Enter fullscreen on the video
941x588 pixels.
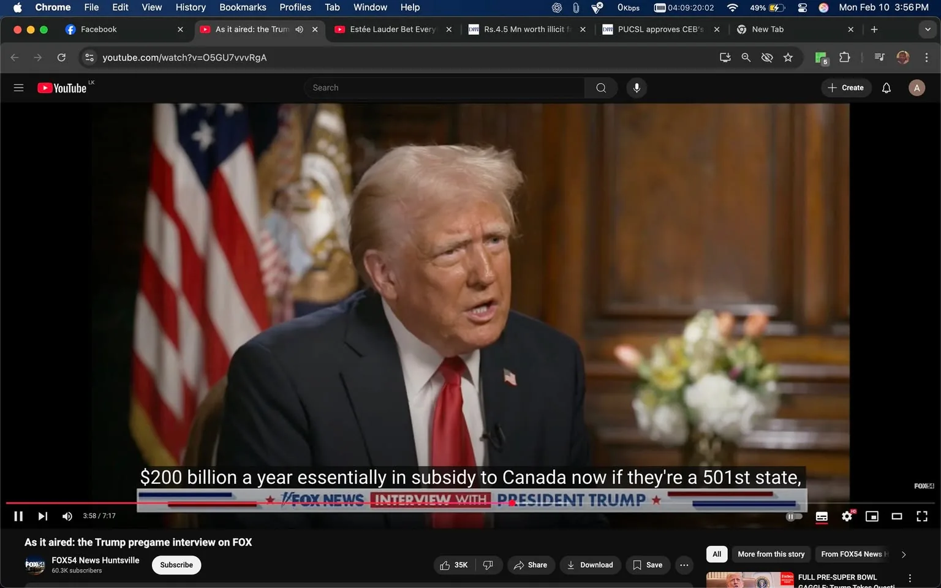tap(922, 516)
